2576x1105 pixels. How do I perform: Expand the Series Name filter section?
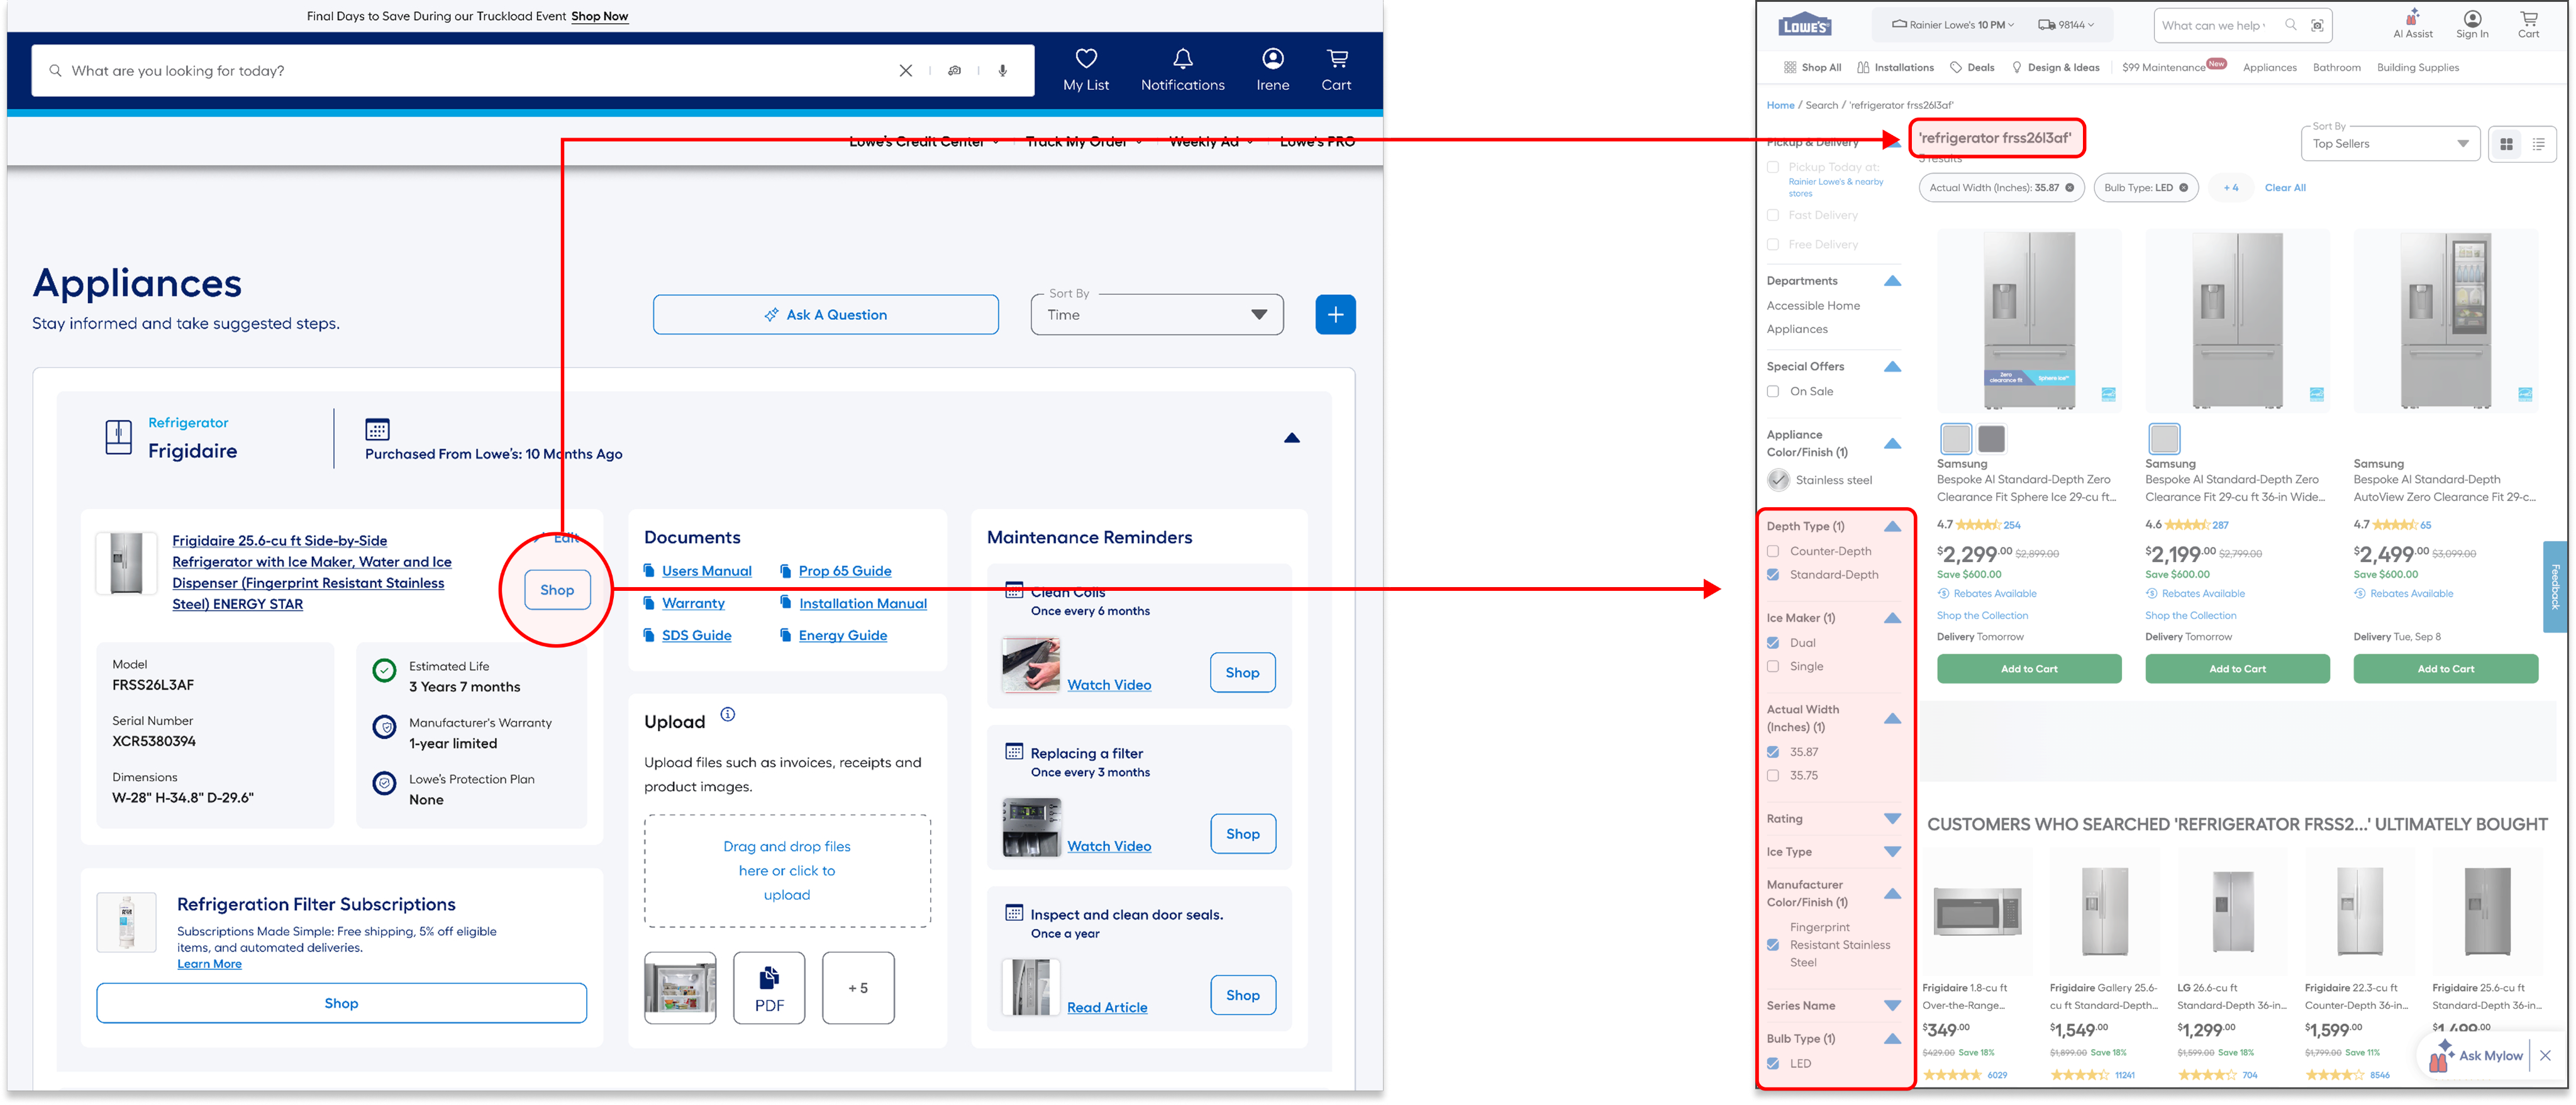coord(1892,1006)
